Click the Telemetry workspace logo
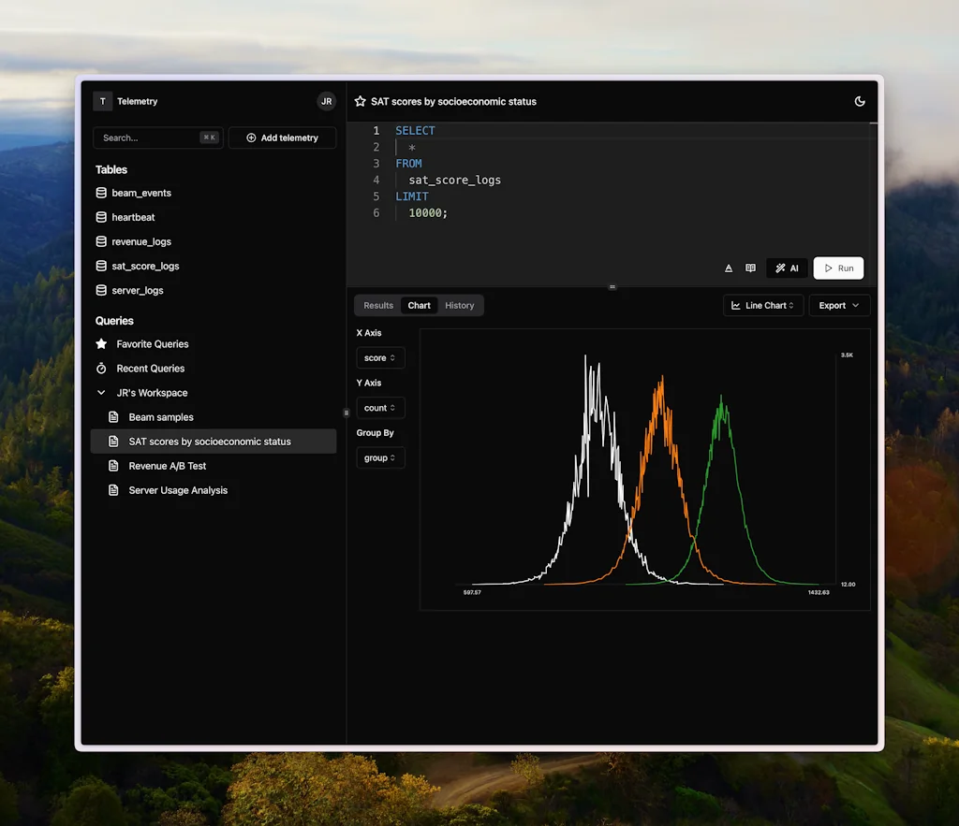The image size is (959, 826). tap(103, 101)
